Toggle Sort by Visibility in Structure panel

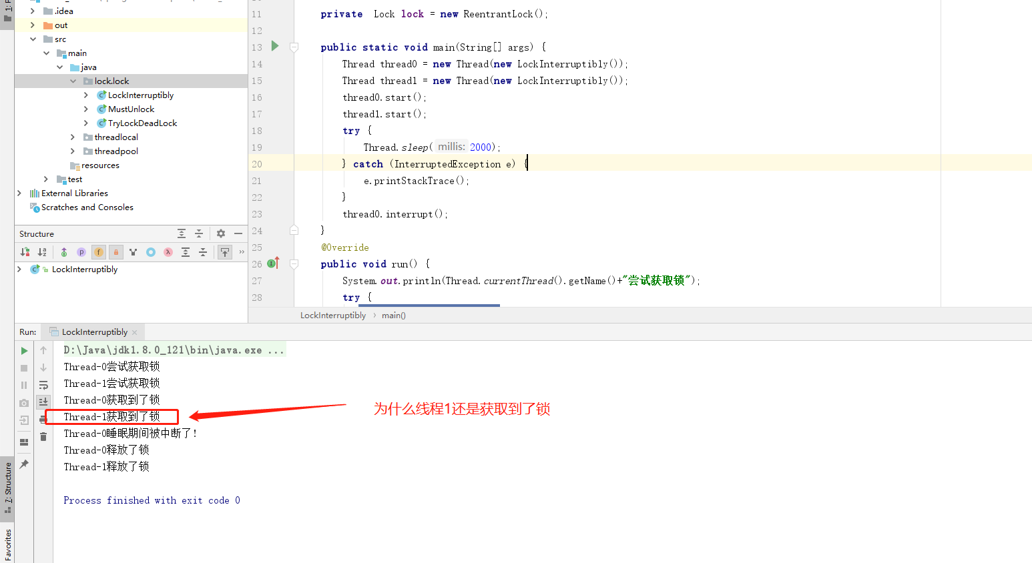pyautogui.click(x=25, y=252)
